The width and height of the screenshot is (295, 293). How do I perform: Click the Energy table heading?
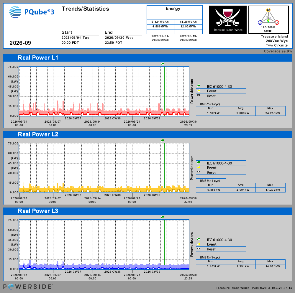pyautogui.click(x=173, y=9)
